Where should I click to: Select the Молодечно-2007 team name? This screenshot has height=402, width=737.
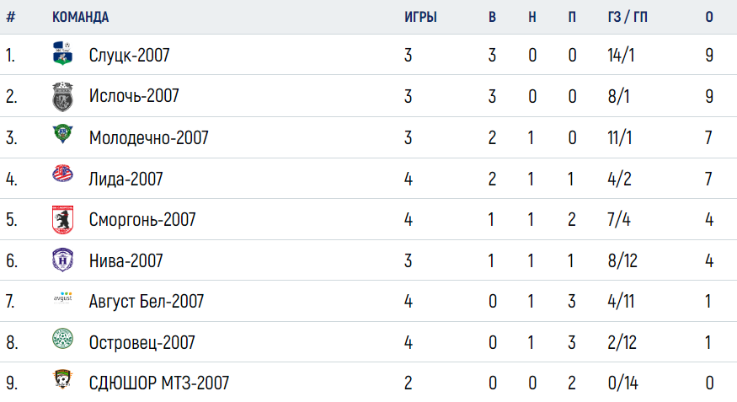148,137
